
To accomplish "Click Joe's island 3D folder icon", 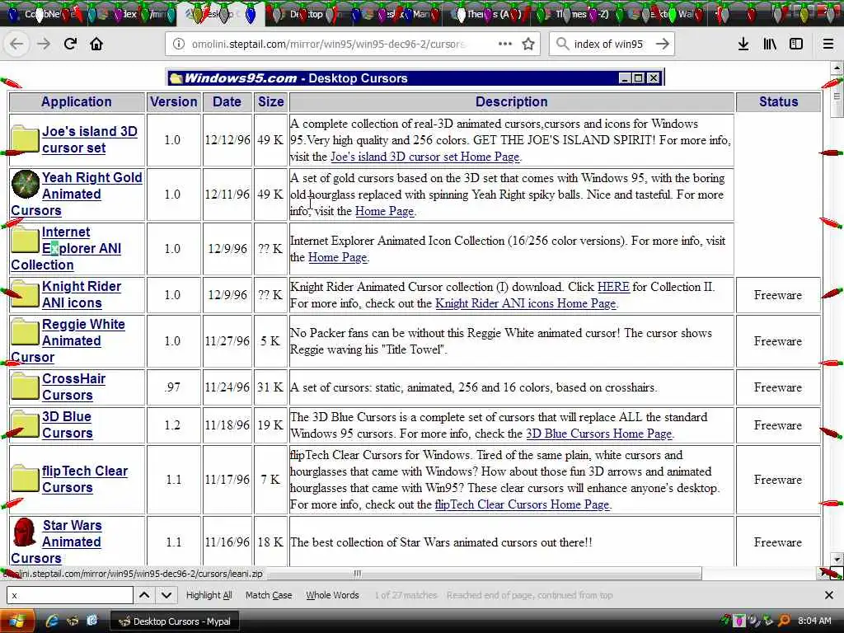I will (x=25, y=139).
